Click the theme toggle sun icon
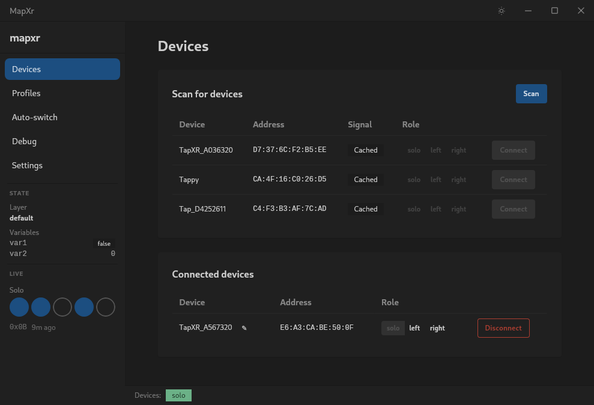Viewport: 594px width, 405px height. pos(501,10)
